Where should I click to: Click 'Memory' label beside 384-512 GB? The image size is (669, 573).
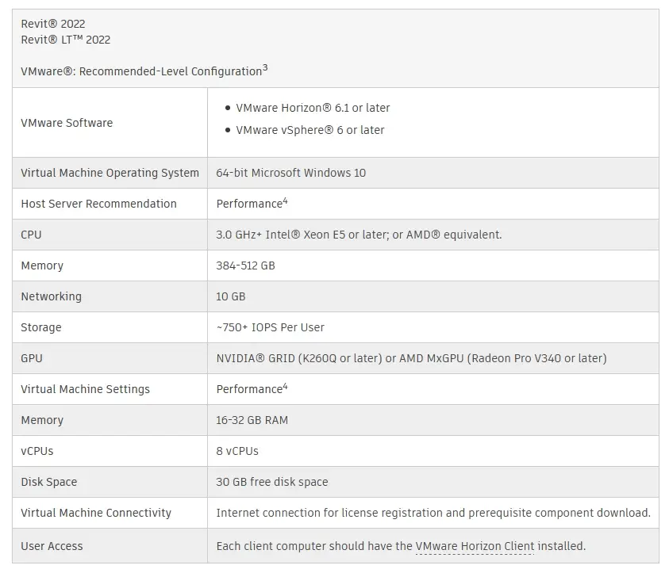click(42, 265)
